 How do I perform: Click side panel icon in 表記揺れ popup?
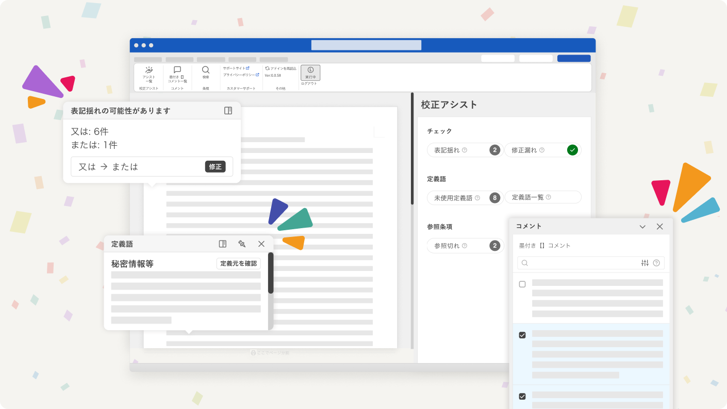[x=228, y=111]
